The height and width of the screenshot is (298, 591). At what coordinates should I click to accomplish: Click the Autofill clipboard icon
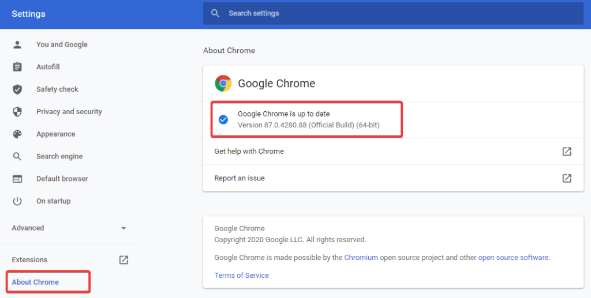pos(17,67)
